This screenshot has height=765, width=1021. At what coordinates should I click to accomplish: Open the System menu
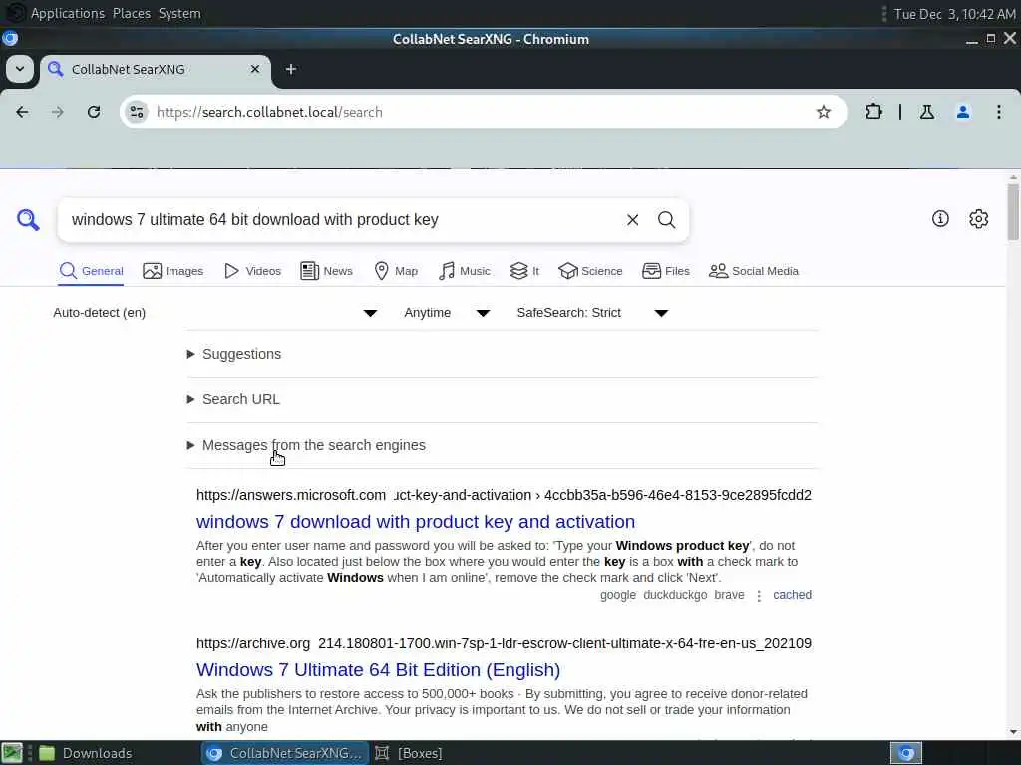(179, 13)
